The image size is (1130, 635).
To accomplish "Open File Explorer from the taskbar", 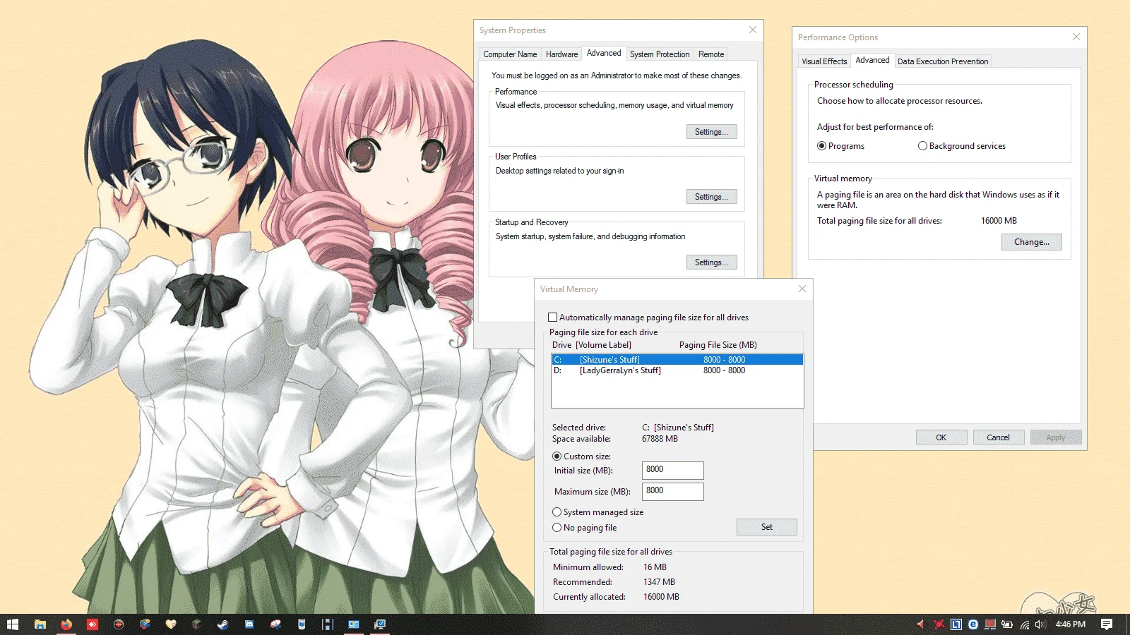I will [x=40, y=624].
